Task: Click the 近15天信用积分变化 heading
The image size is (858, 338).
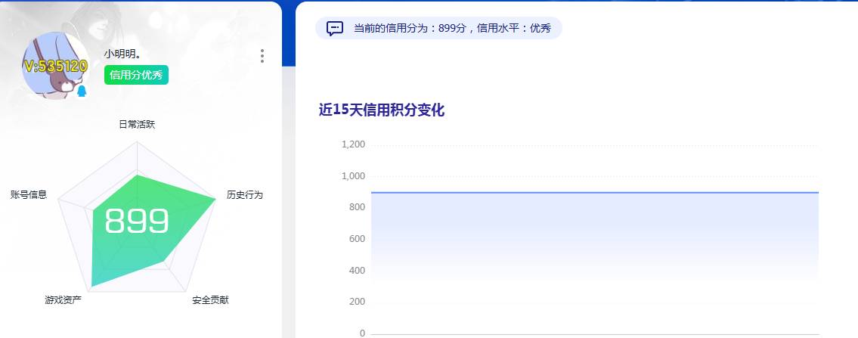Action: pyautogui.click(x=382, y=110)
